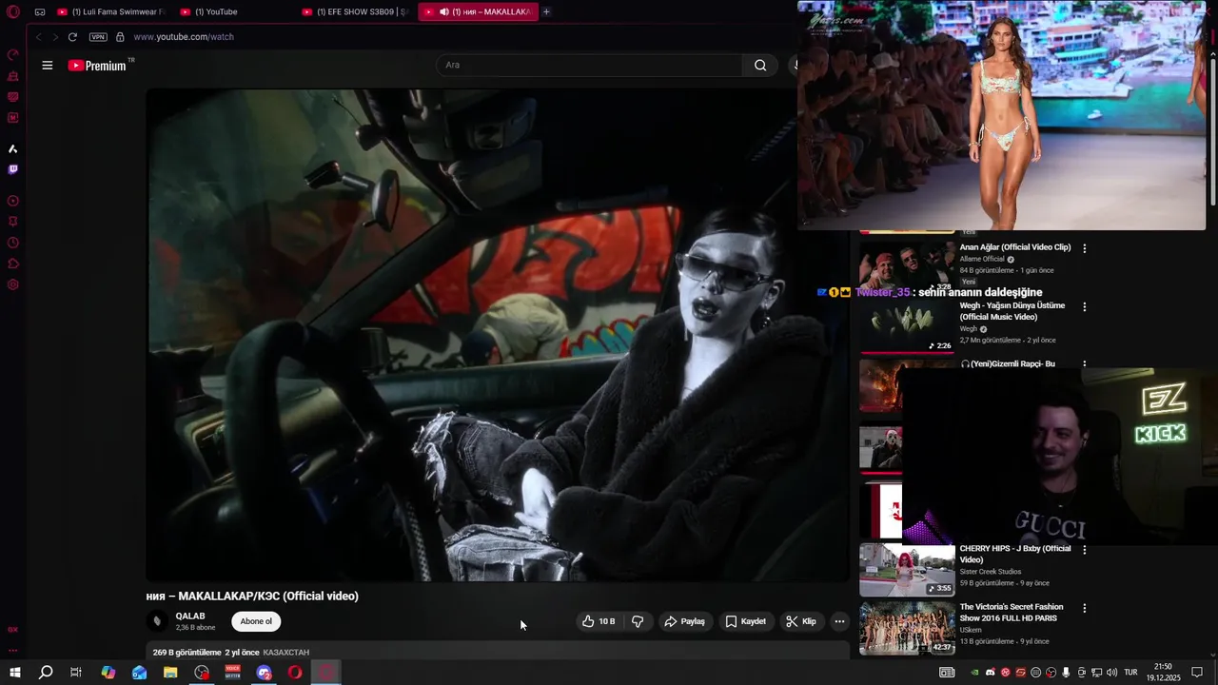The image size is (1218, 685).
Task: Open options for Victoria's Secret Fashion Show video
Action: click(x=1084, y=608)
